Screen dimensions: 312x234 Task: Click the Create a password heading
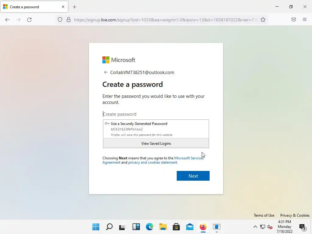pos(133,84)
